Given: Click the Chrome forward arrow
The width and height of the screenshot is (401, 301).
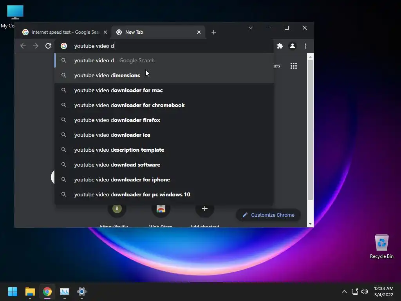Looking at the screenshot, I should [x=36, y=46].
